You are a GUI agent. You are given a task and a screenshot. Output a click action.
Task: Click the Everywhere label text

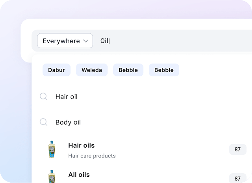tap(61, 41)
